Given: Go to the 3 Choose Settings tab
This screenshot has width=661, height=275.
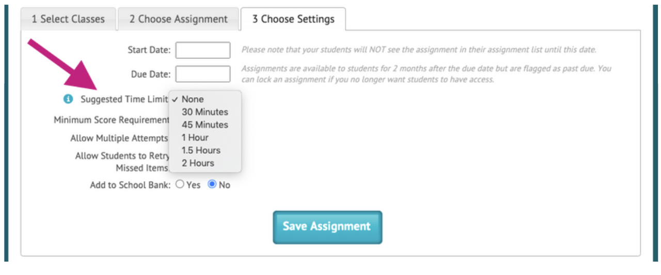Looking at the screenshot, I should click(293, 19).
